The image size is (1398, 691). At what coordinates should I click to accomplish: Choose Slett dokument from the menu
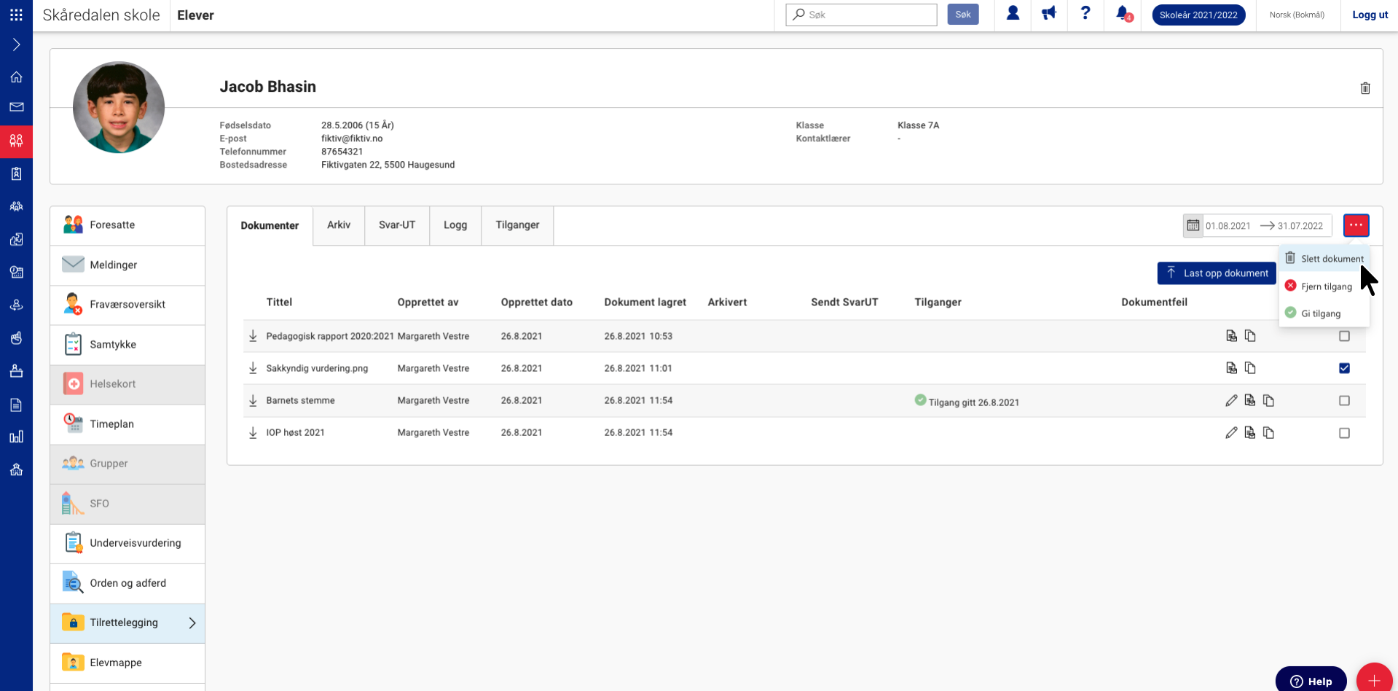(1324, 259)
